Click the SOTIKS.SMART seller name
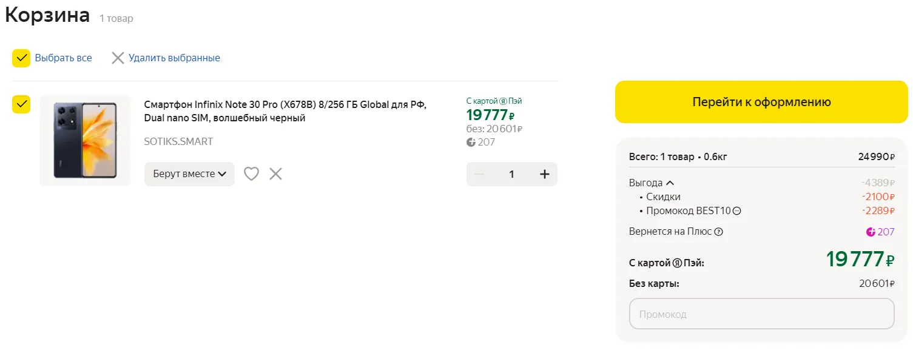 coord(178,141)
